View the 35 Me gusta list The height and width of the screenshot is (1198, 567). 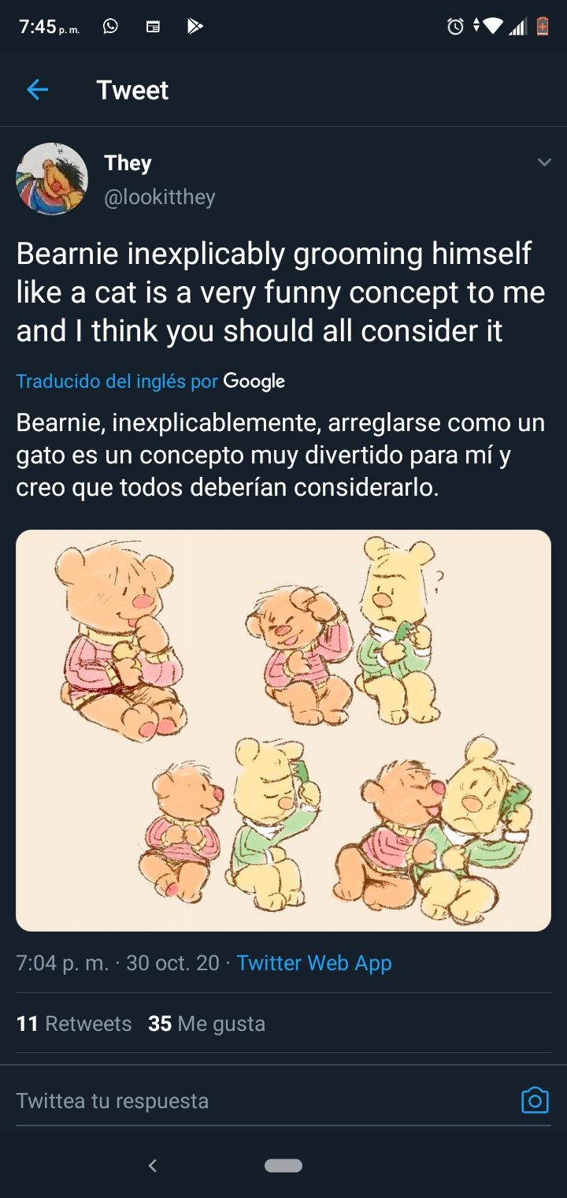point(206,1023)
